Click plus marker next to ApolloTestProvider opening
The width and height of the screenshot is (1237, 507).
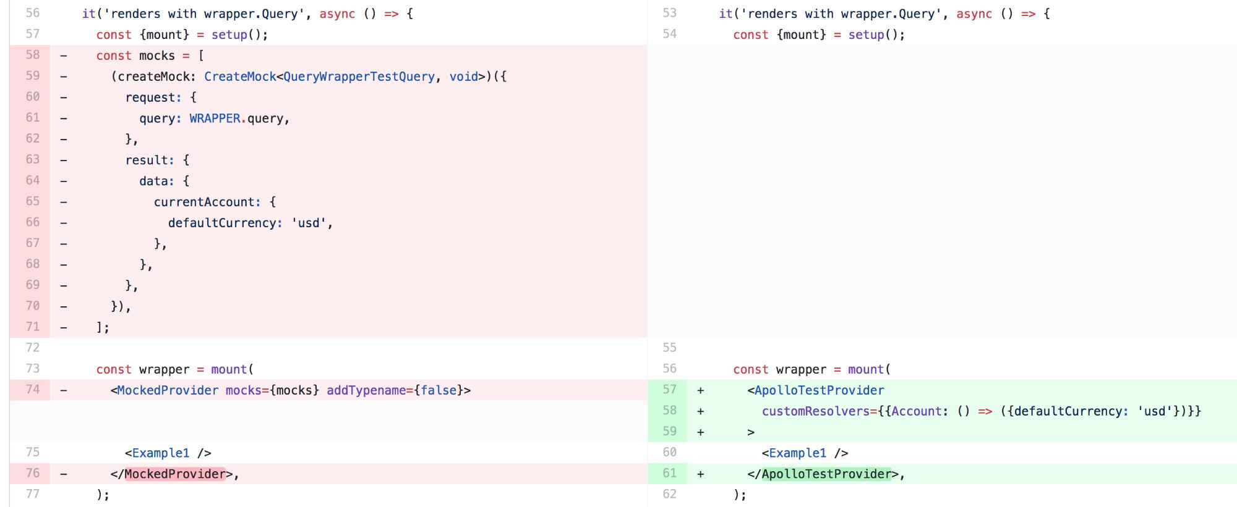click(701, 390)
